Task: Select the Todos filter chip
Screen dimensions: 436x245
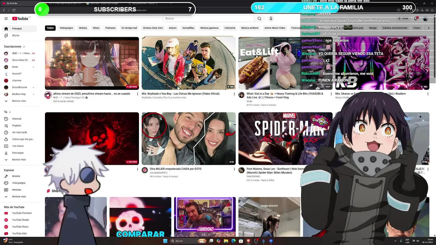Action: pos(50,28)
